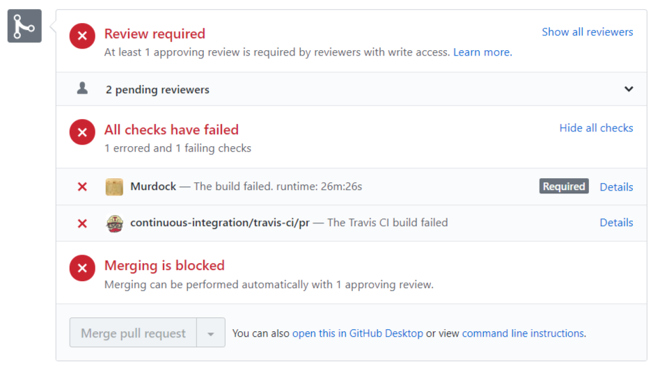The width and height of the screenshot is (651, 366).
Task: Click the Travis CI avatar icon
Action: click(114, 223)
